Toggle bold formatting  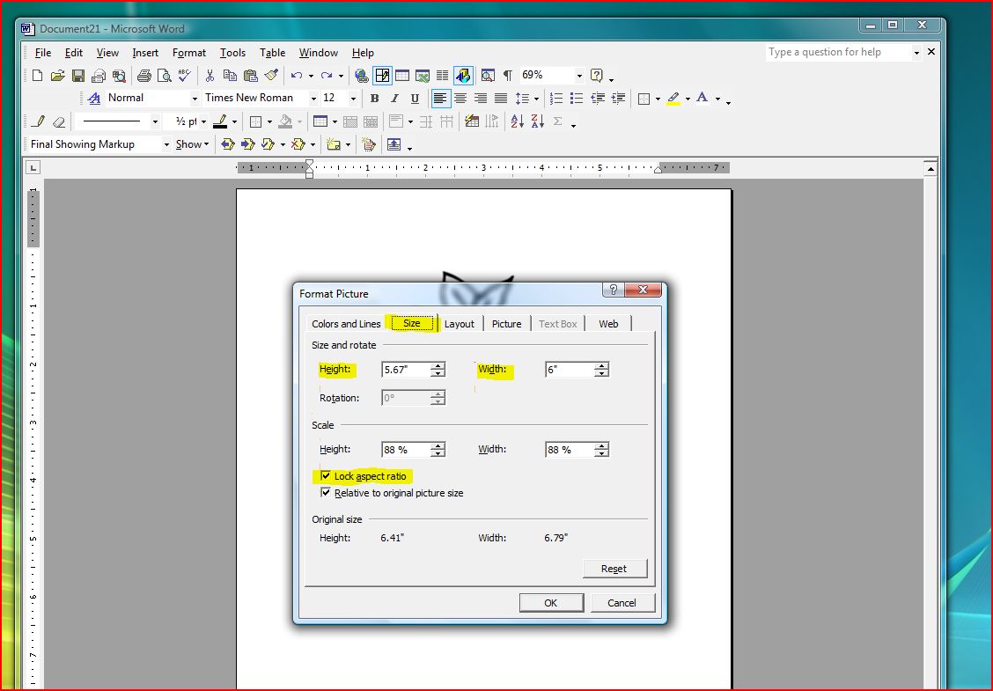tap(374, 98)
